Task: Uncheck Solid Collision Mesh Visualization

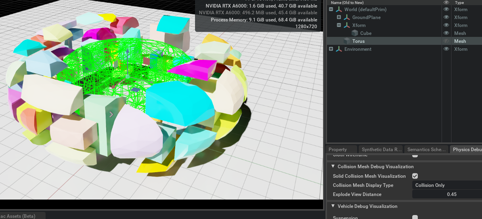Action: coord(415,176)
